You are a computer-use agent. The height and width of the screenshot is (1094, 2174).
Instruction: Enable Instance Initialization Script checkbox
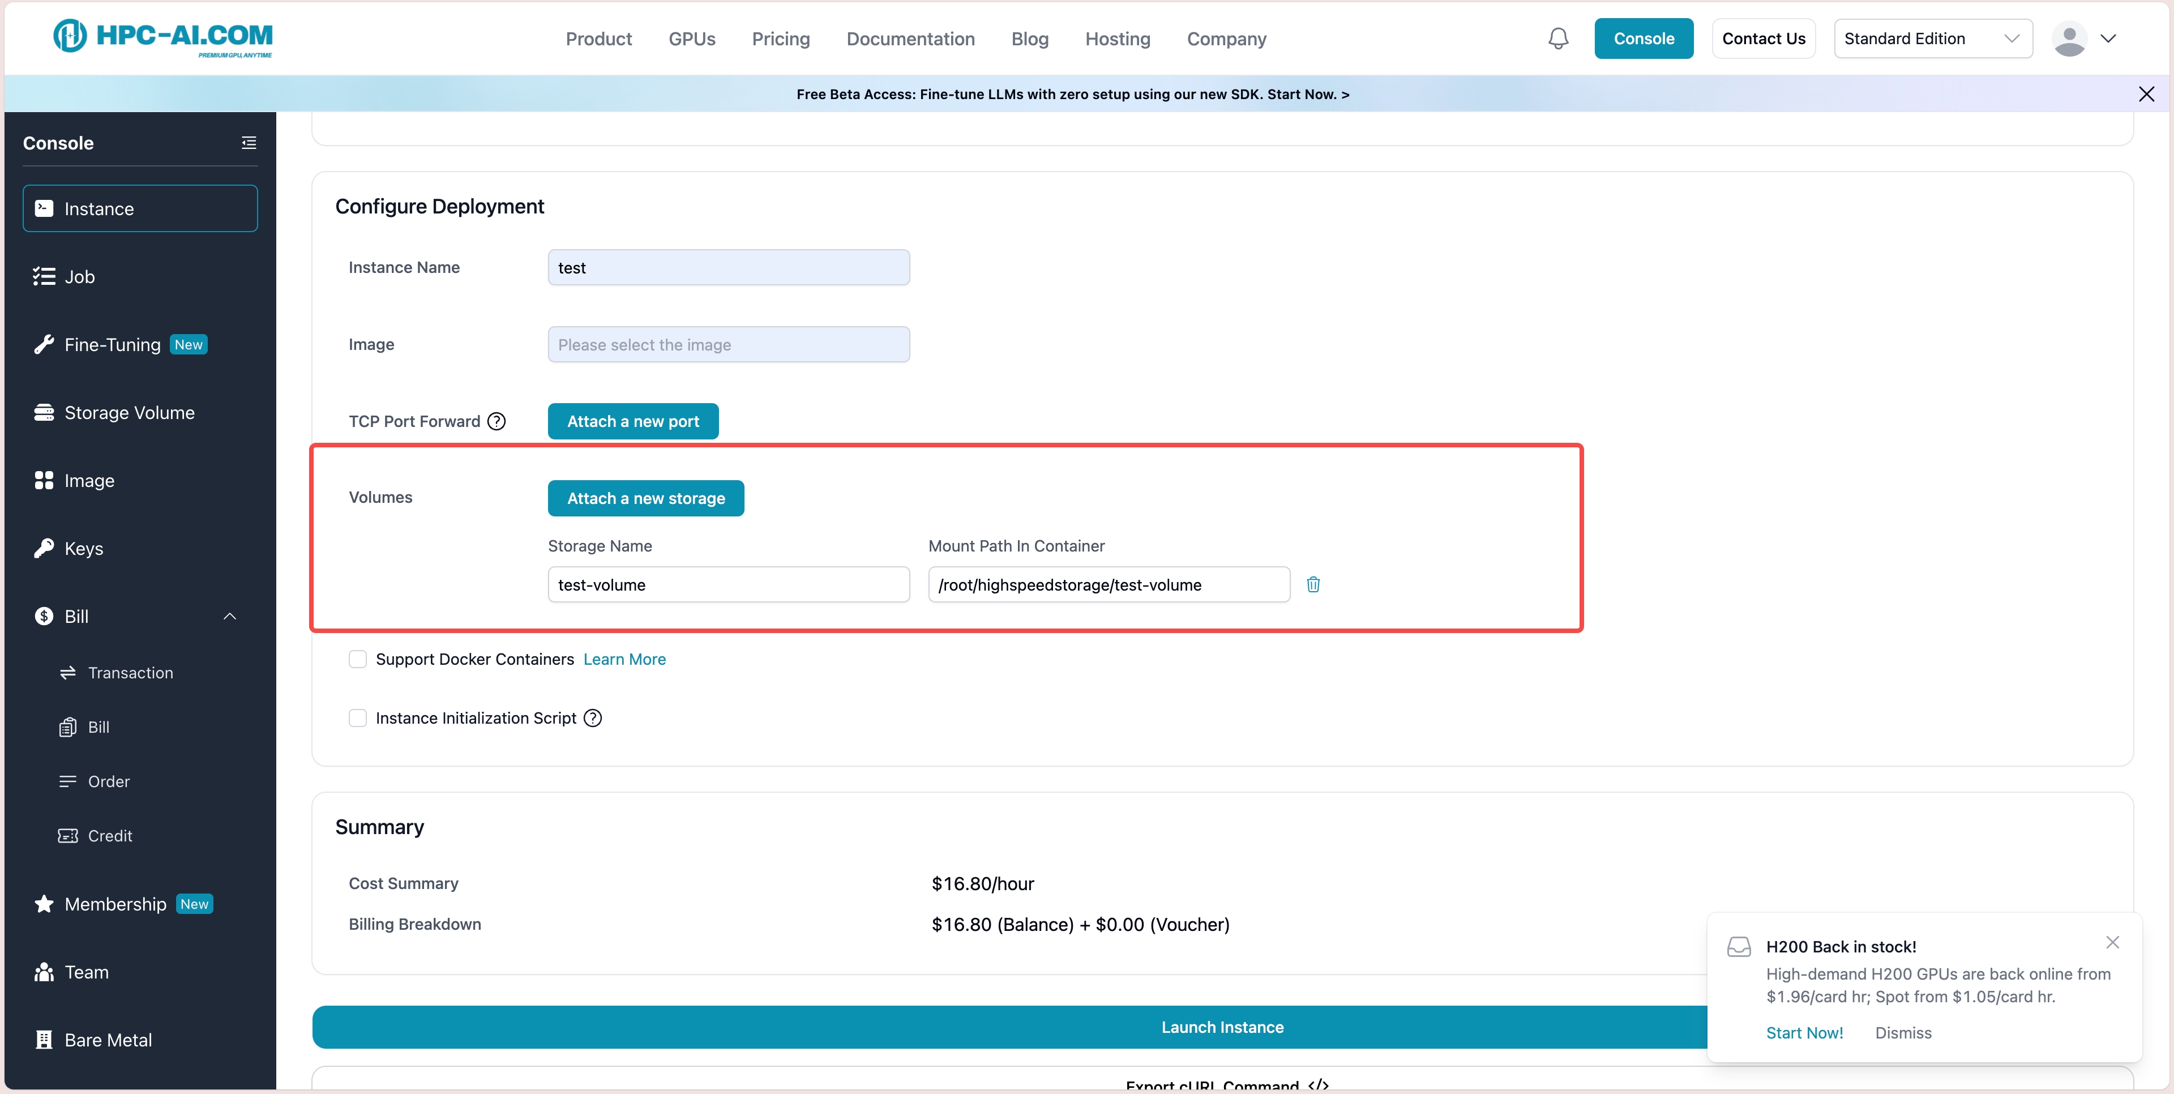358,717
